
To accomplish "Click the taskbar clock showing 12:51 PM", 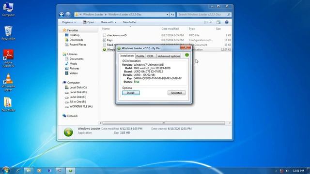I will (x=298, y=171).
